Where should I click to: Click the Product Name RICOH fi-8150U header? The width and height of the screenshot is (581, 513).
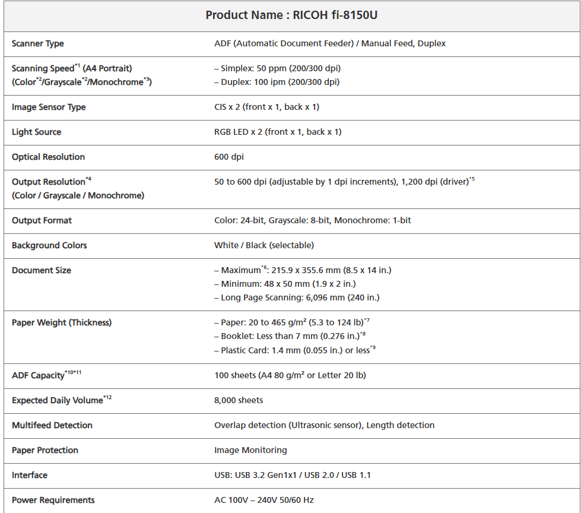tap(291, 15)
